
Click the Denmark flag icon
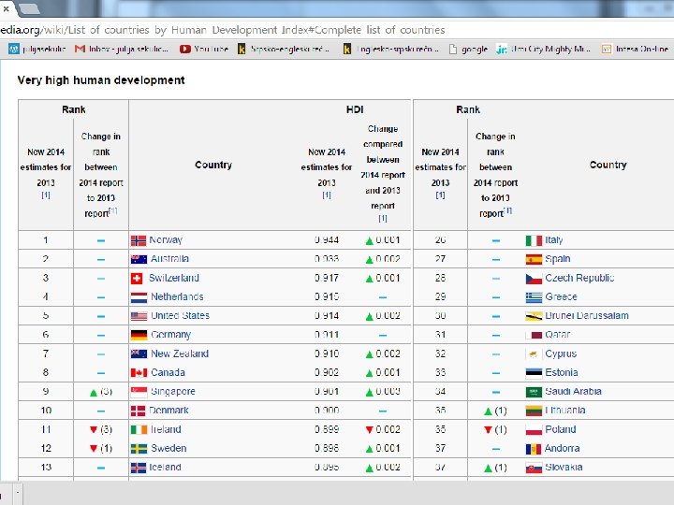click(138, 411)
